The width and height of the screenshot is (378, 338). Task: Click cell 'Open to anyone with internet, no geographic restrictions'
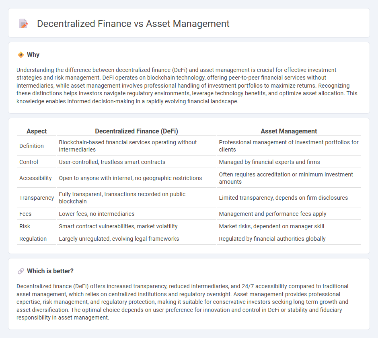point(136,178)
